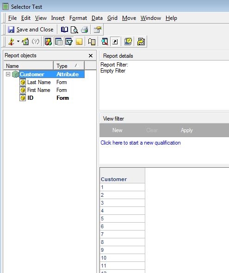229x273 pixels.
Task: Open the File menu
Action: [12, 18]
